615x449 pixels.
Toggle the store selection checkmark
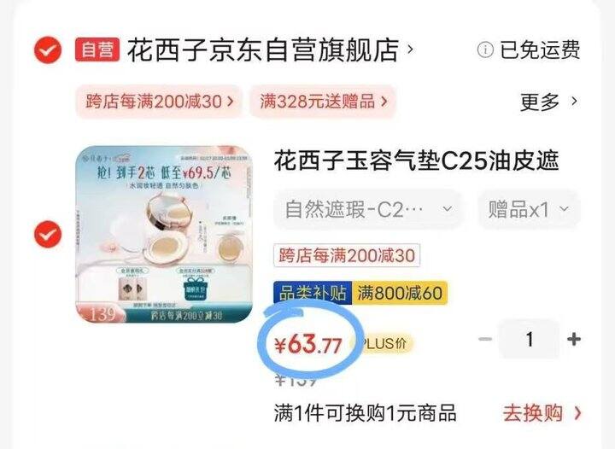48,50
